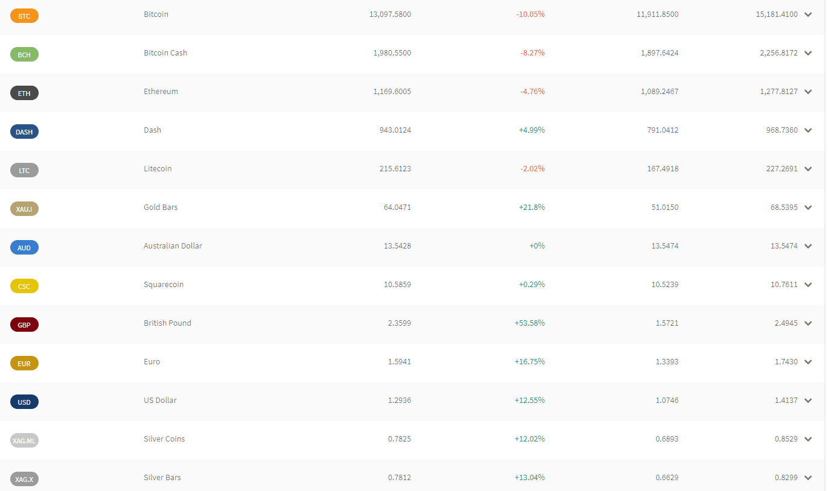This screenshot has height=491, width=828.
Task: Open the Australian Dollar name link
Action: [173, 245]
